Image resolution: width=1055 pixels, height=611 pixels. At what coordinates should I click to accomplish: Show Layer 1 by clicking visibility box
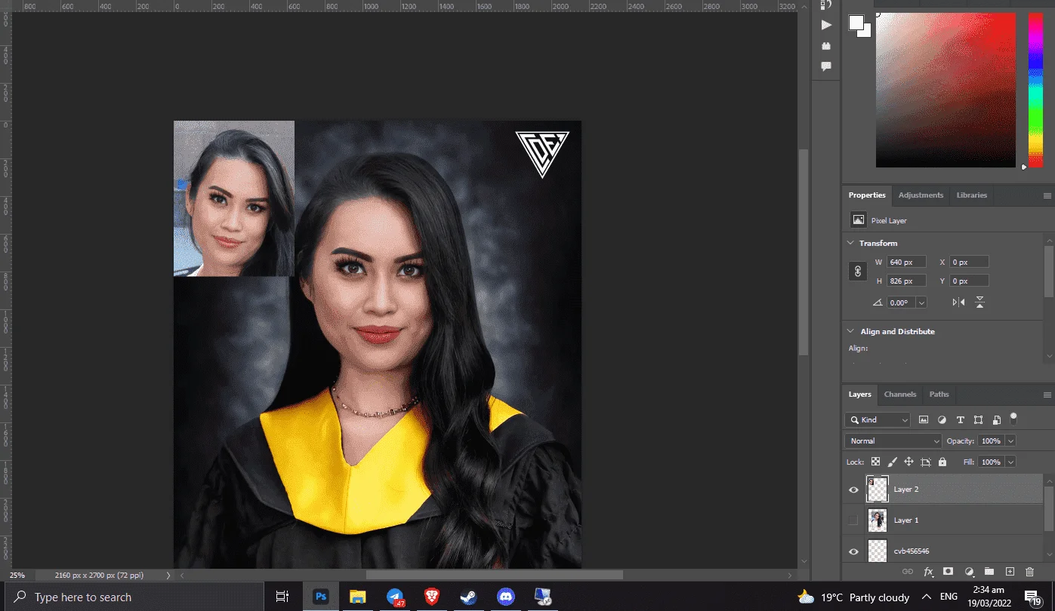(853, 520)
